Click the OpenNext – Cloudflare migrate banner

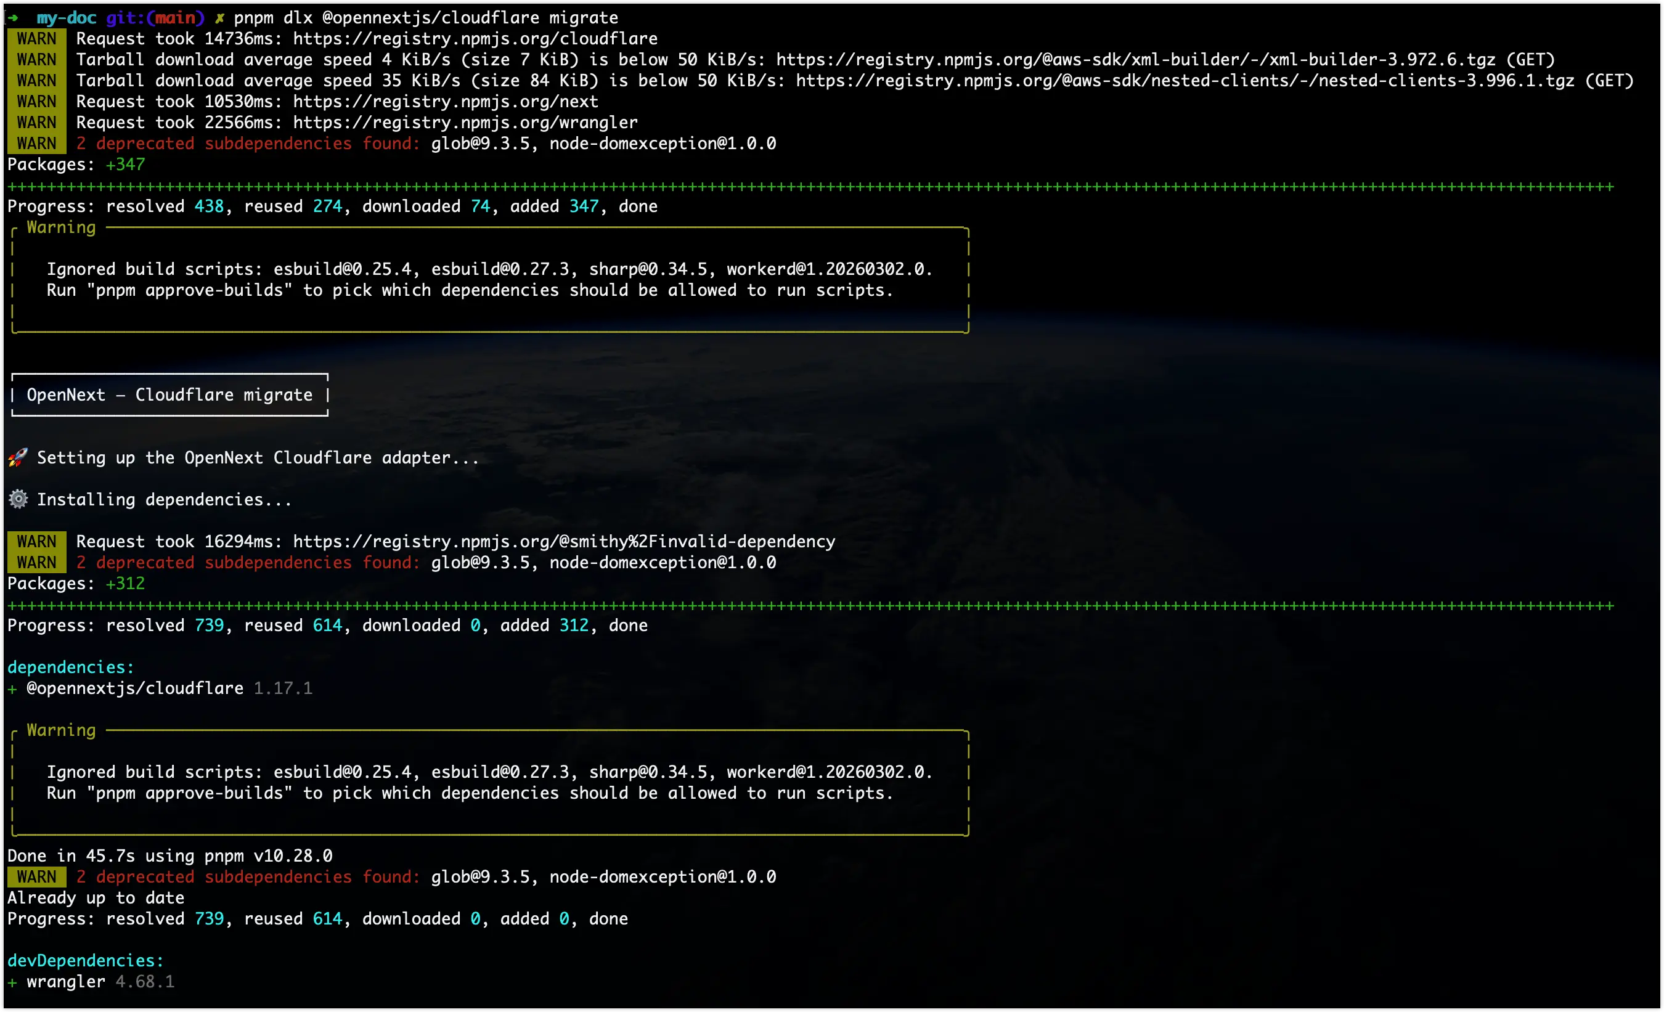point(169,395)
